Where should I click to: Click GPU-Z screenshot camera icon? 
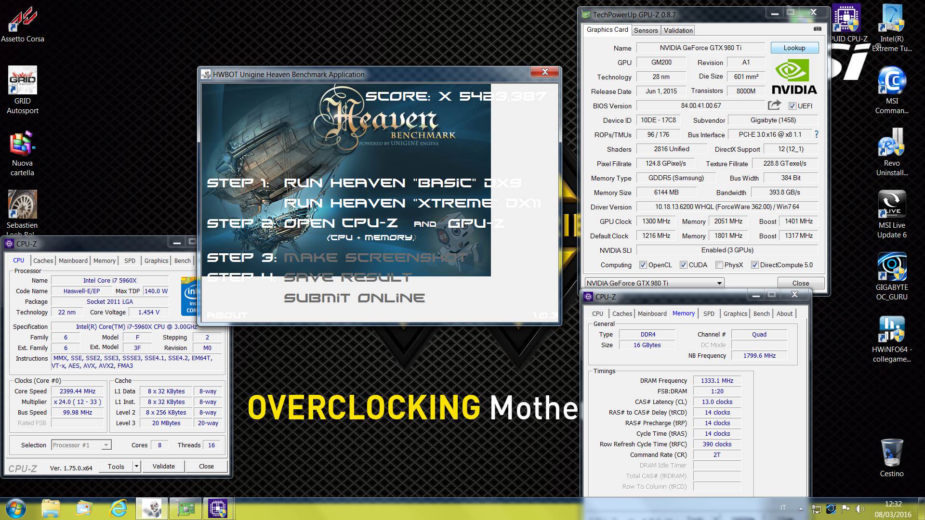tap(818, 29)
